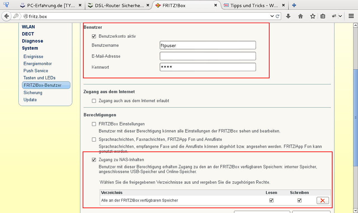The width and height of the screenshot is (358, 213).
Task: Click the empty E-Mail-Adresse field
Action: click(208, 56)
